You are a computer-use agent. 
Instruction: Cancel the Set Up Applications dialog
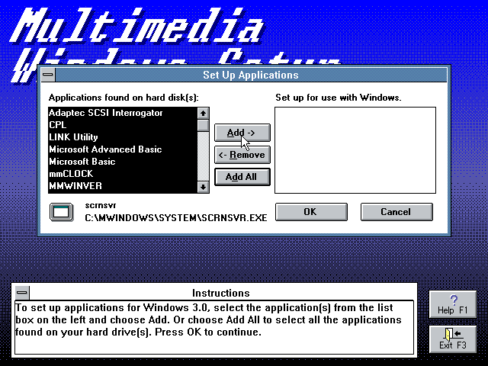(x=396, y=212)
